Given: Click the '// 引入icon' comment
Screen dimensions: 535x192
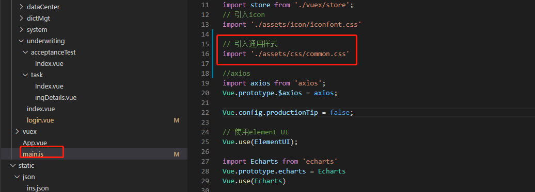Looking at the screenshot, I should [x=244, y=15].
